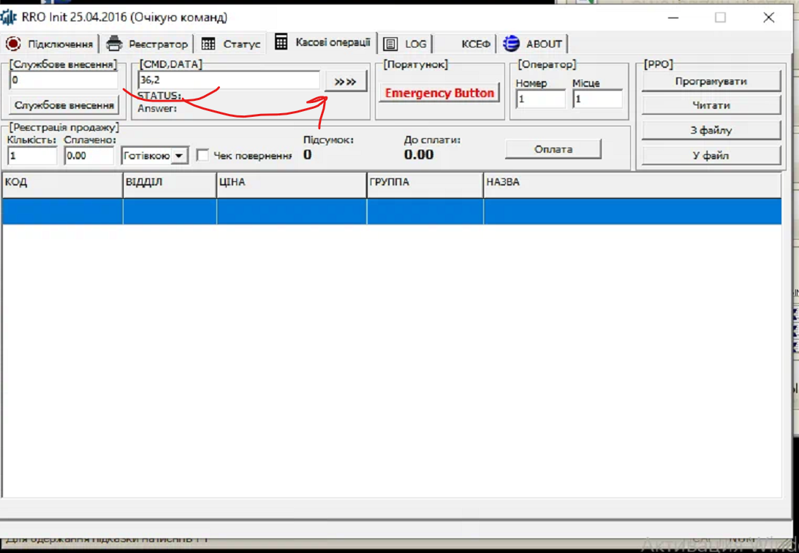Image resolution: width=799 pixels, height=553 pixels.
Task: Switch to the Статус tab
Action: 241,44
